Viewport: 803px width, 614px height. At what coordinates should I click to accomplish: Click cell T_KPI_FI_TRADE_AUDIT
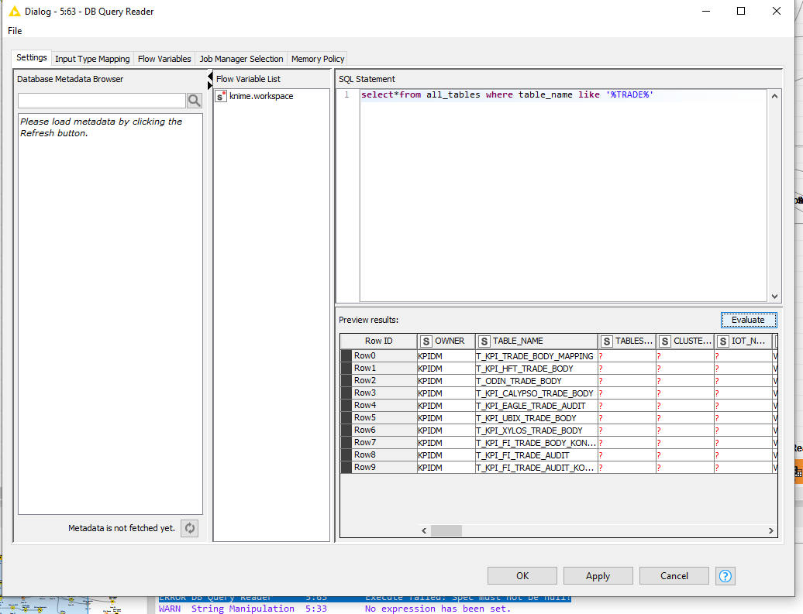pyautogui.click(x=536, y=455)
